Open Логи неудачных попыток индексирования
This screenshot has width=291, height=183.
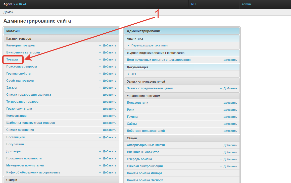click(x=159, y=60)
